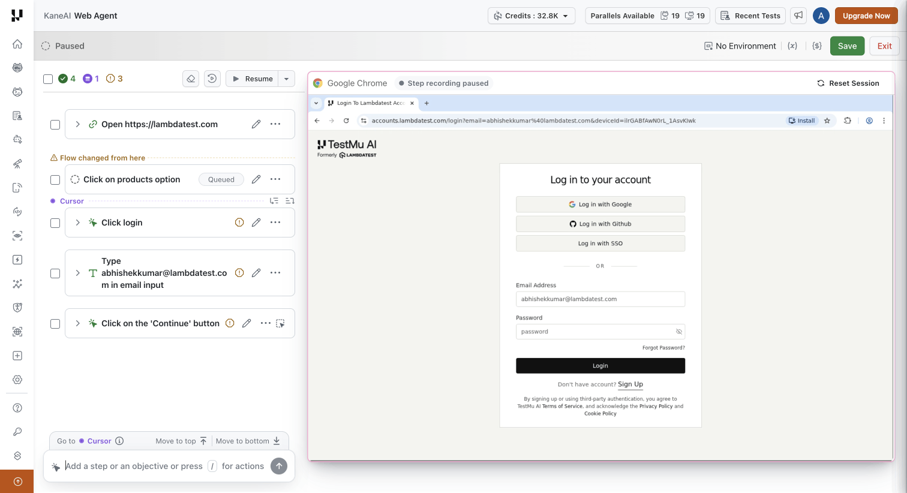Open the key icon in left sidebar
The width and height of the screenshot is (907, 493).
click(x=17, y=432)
